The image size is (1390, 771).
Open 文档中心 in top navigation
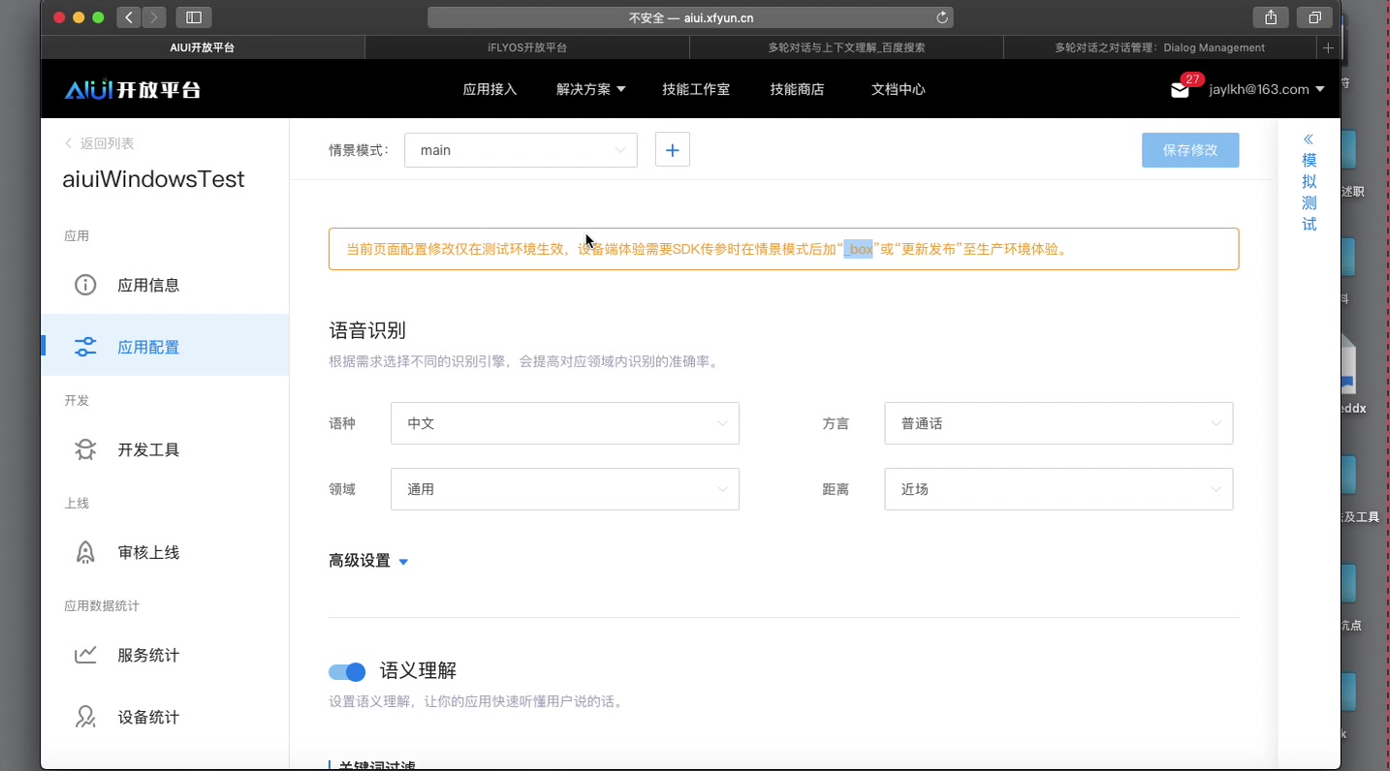point(898,89)
